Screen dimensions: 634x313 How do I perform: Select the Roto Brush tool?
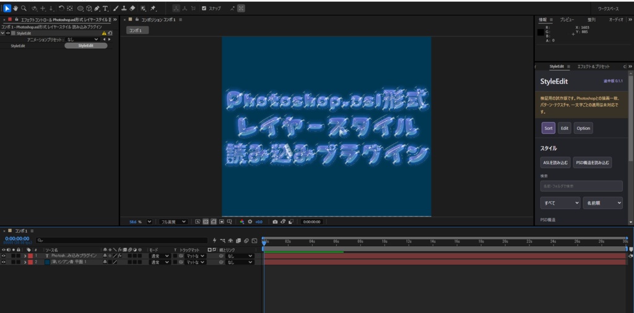point(143,8)
